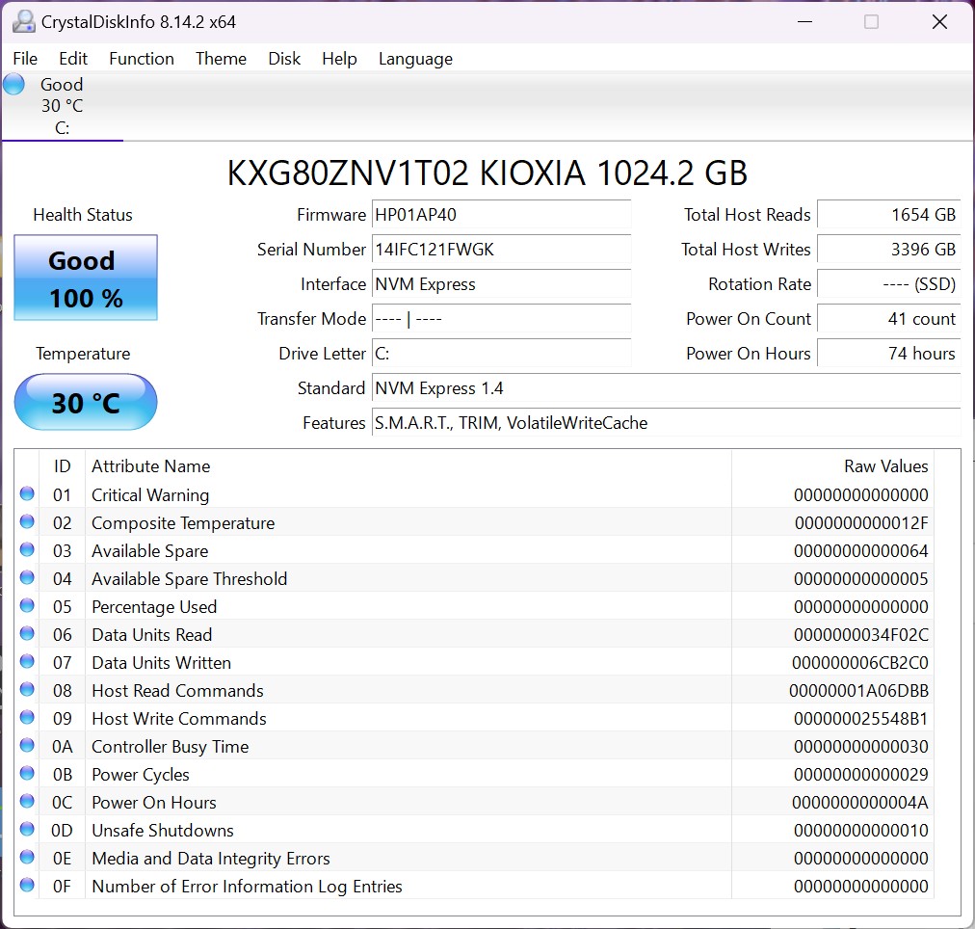Select the C: drive tab at top

pos(62,106)
